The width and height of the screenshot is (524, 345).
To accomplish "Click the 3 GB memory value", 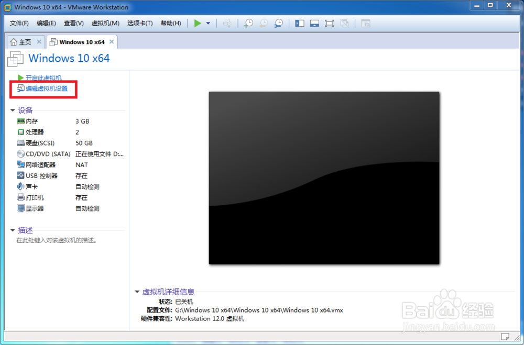I will 82,121.
